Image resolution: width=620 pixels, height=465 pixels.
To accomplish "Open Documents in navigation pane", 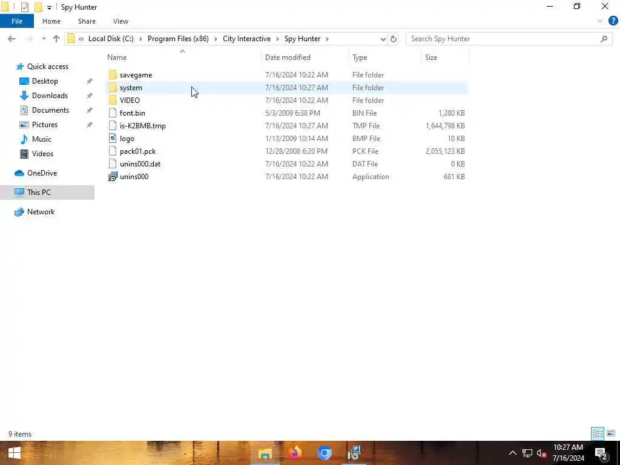I will [x=50, y=110].
